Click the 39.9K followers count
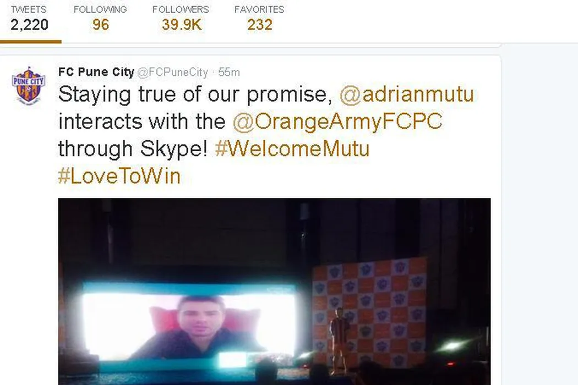Viewport: 578px width, 385px height. pos(182,25)
